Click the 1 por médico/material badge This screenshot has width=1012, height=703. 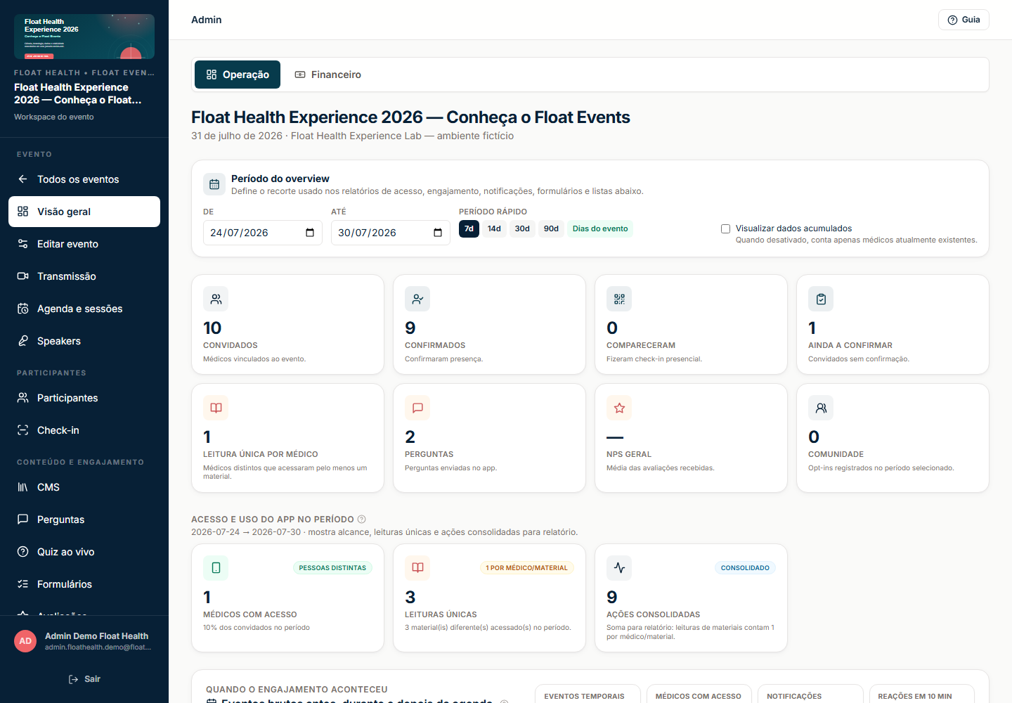point(527,568)
